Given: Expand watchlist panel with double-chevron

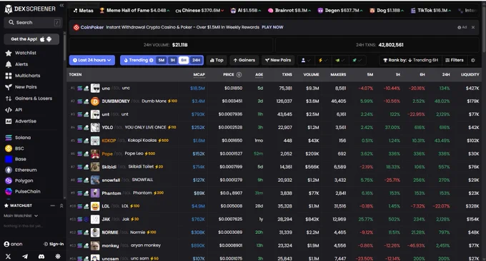Looking at the screenshot, I should [61, 205].
